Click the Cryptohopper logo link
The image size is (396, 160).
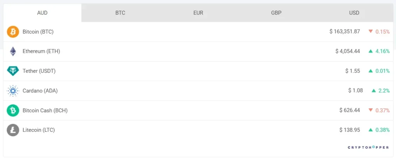coord(369,148)
